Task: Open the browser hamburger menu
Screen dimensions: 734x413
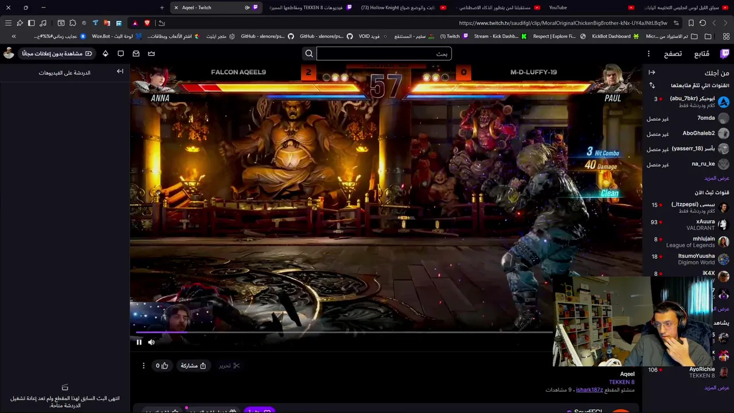Action: (8, 23)
